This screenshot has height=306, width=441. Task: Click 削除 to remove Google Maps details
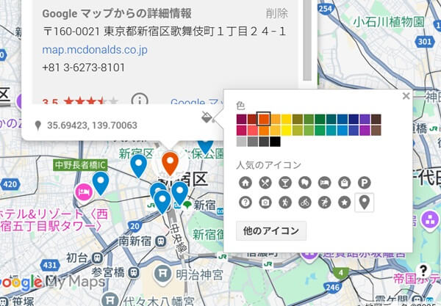tap(277, 13)
